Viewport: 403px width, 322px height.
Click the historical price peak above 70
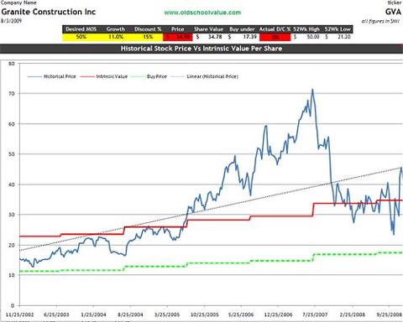coord(312,91)
